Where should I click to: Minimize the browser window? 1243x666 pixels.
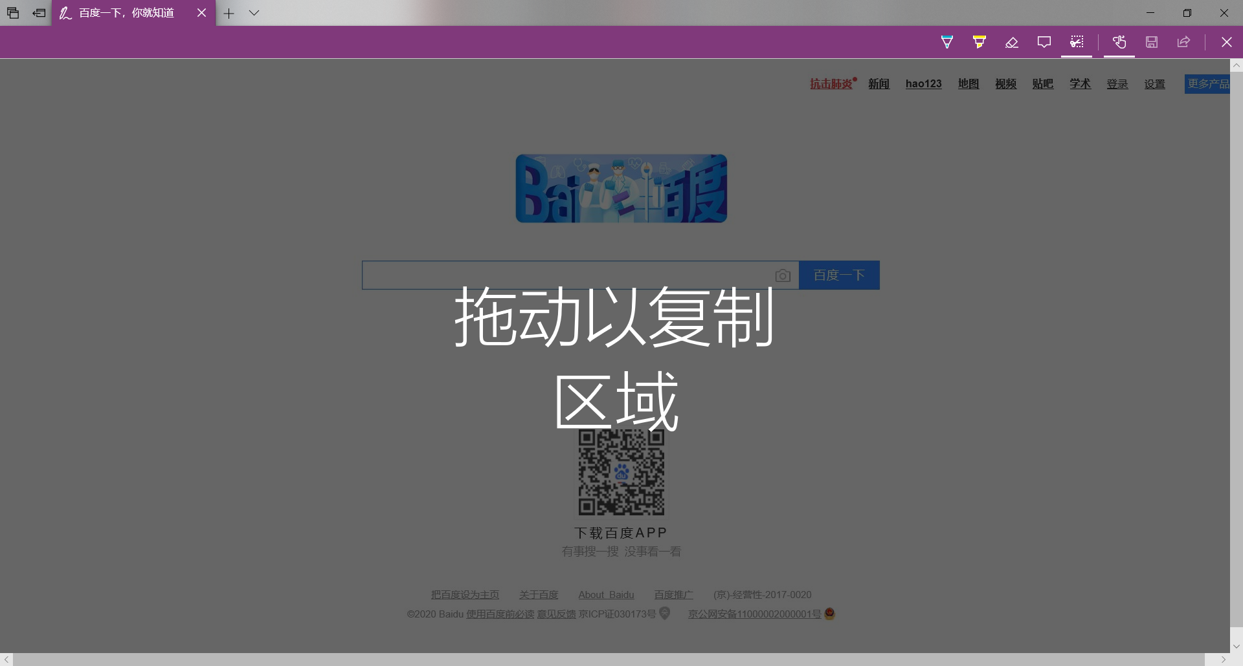tap(1150, 13)
